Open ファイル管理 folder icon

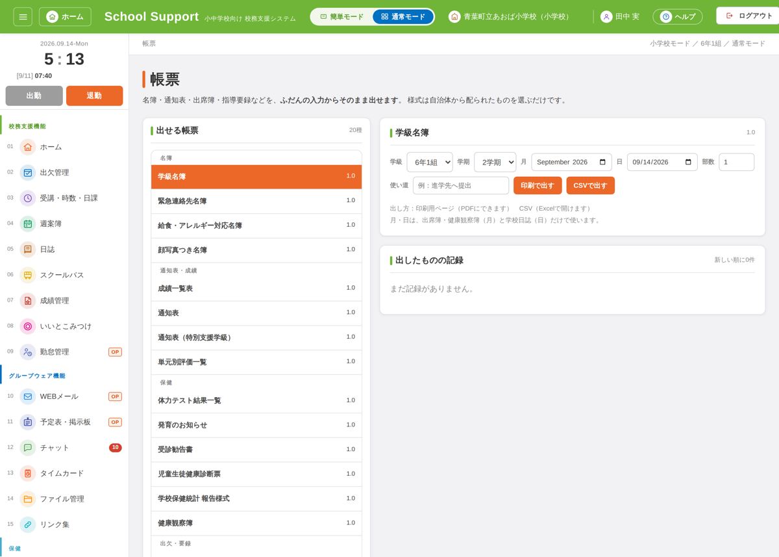(x=27, y=499)
